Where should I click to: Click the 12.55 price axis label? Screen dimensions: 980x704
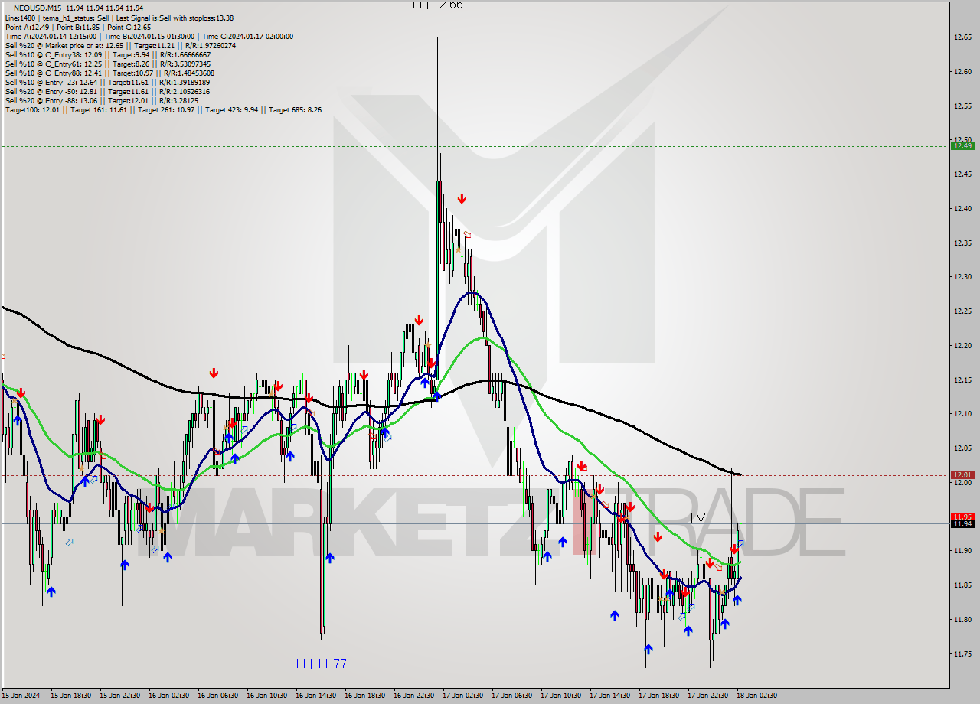[962, 106]
